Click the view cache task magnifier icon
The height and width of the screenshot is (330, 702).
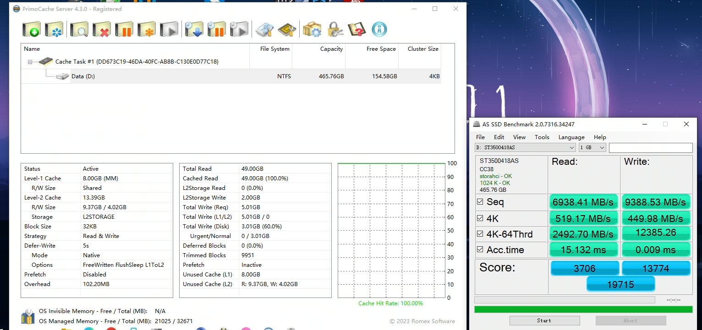tap(79, 30)
